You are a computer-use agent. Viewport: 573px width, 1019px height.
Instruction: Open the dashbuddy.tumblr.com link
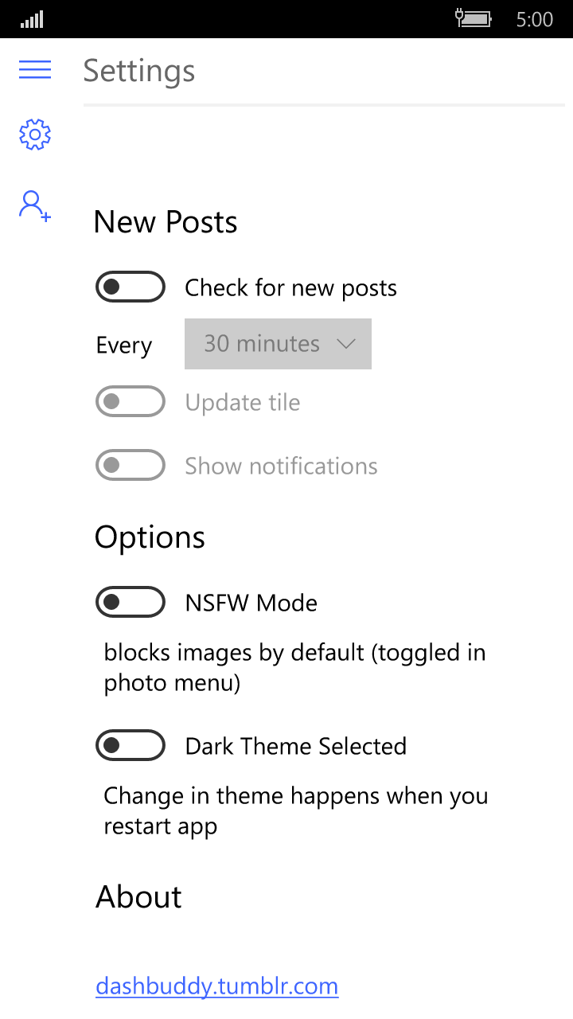(216, 986)
